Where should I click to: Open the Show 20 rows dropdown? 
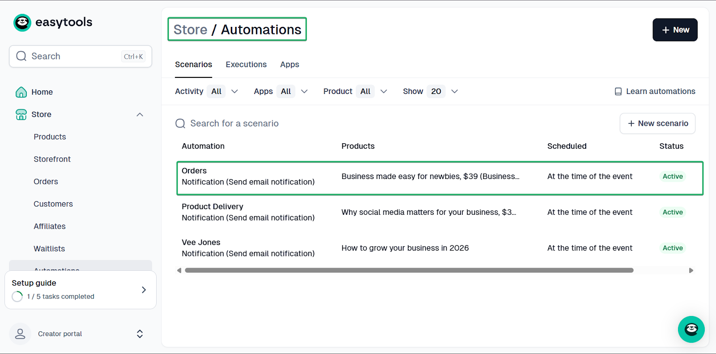coord(430,91)
